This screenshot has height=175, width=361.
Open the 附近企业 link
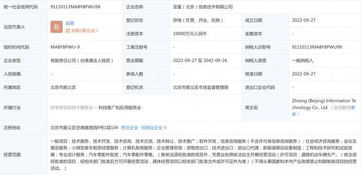click(x=130, y=128)
